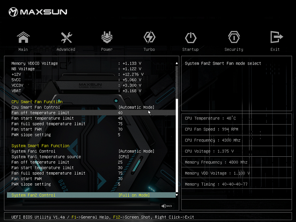Click the VCC3V voltage row
This screenshot has width=296, height=222.
coord(76,85)
